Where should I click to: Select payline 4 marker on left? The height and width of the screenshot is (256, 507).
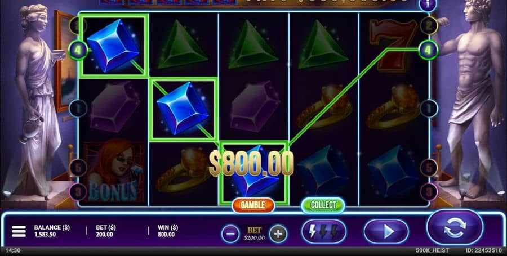tap(78, 51)
